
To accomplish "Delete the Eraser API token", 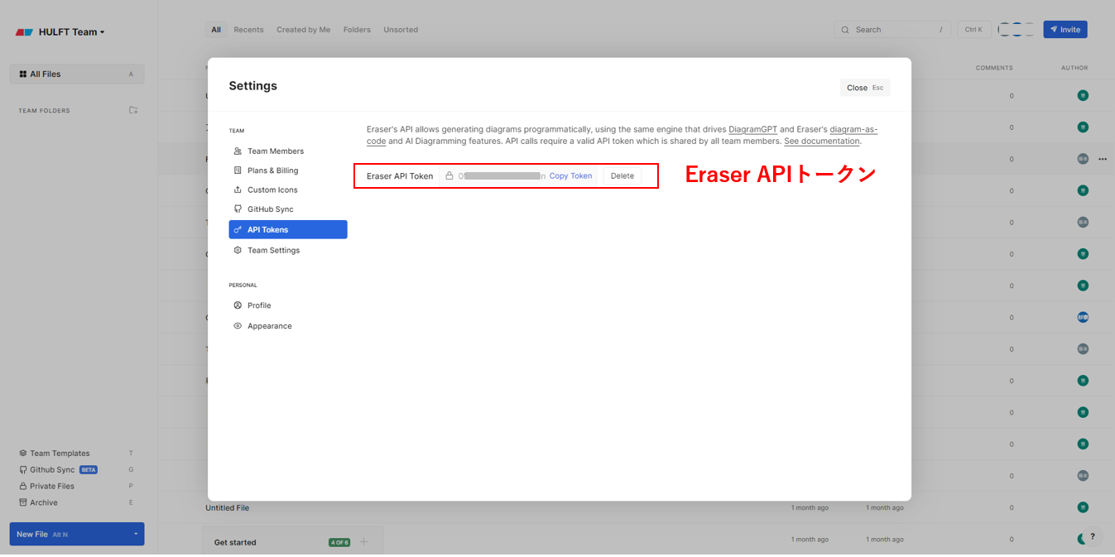I will tap(622, 176).
